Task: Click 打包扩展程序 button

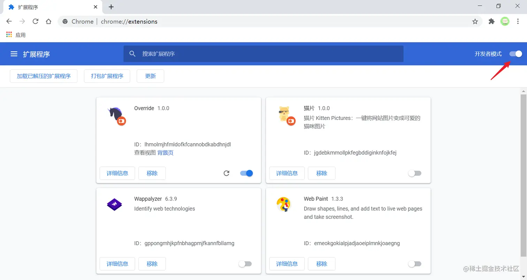Action: click(x=107, y=76)
